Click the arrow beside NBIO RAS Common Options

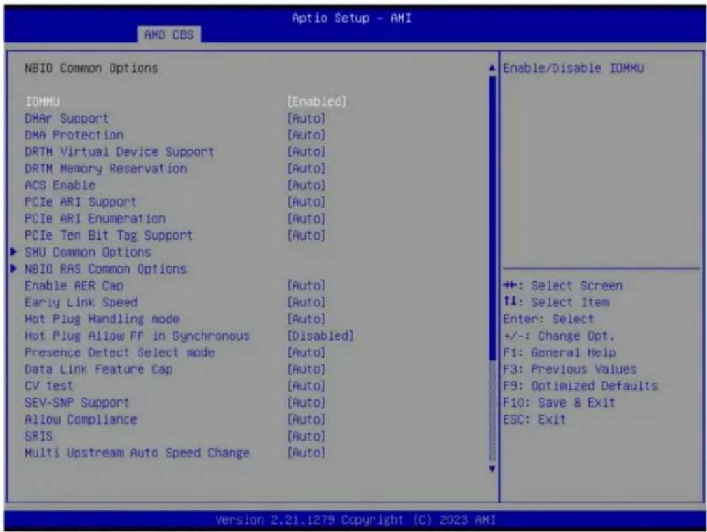click(x=14, y=268)
